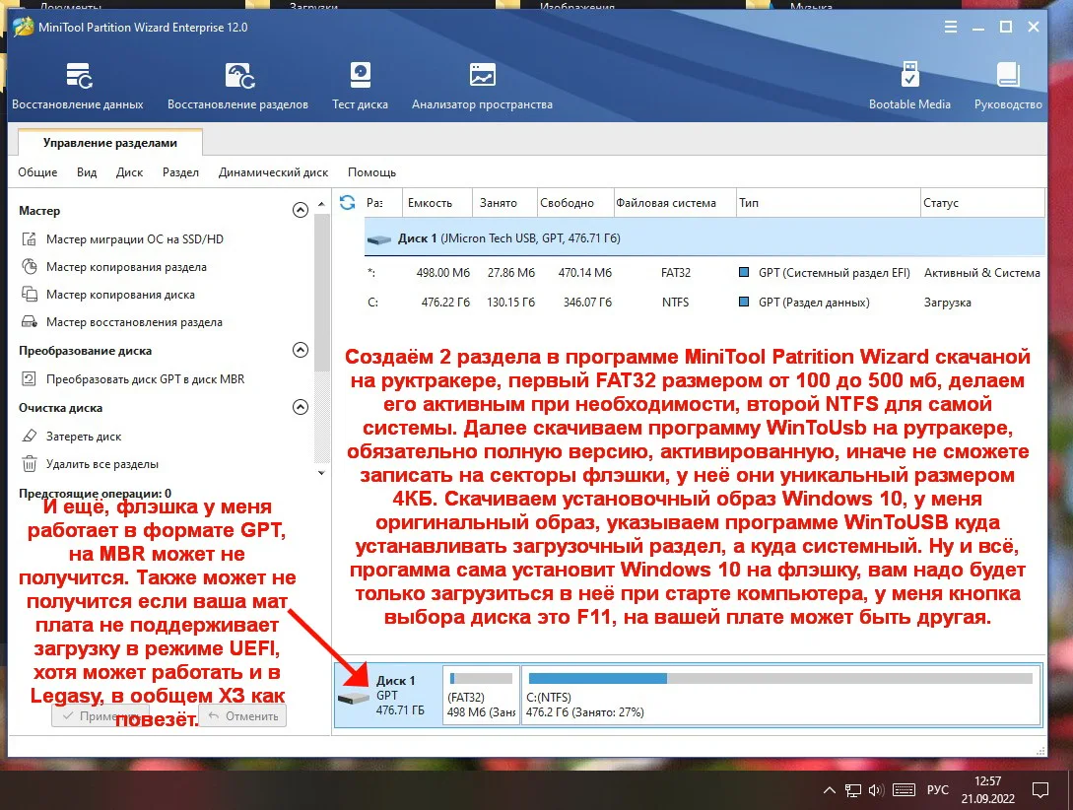
Task: Sort by Тип column header
Action: click(828, 203)
